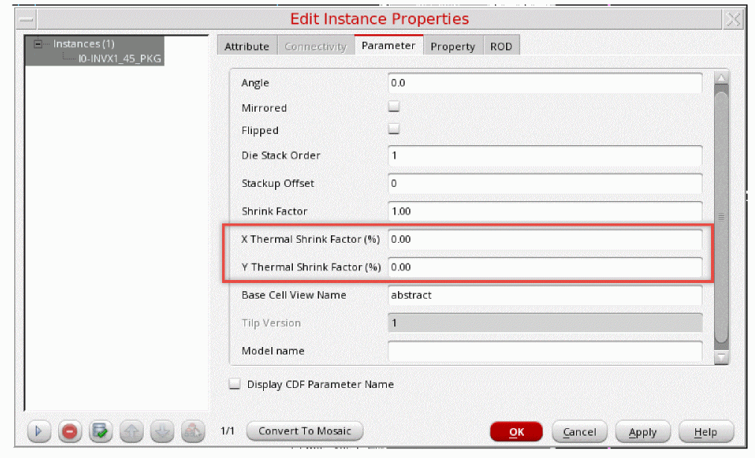
Task: Click the Model name input field
Action: (545, 351)
